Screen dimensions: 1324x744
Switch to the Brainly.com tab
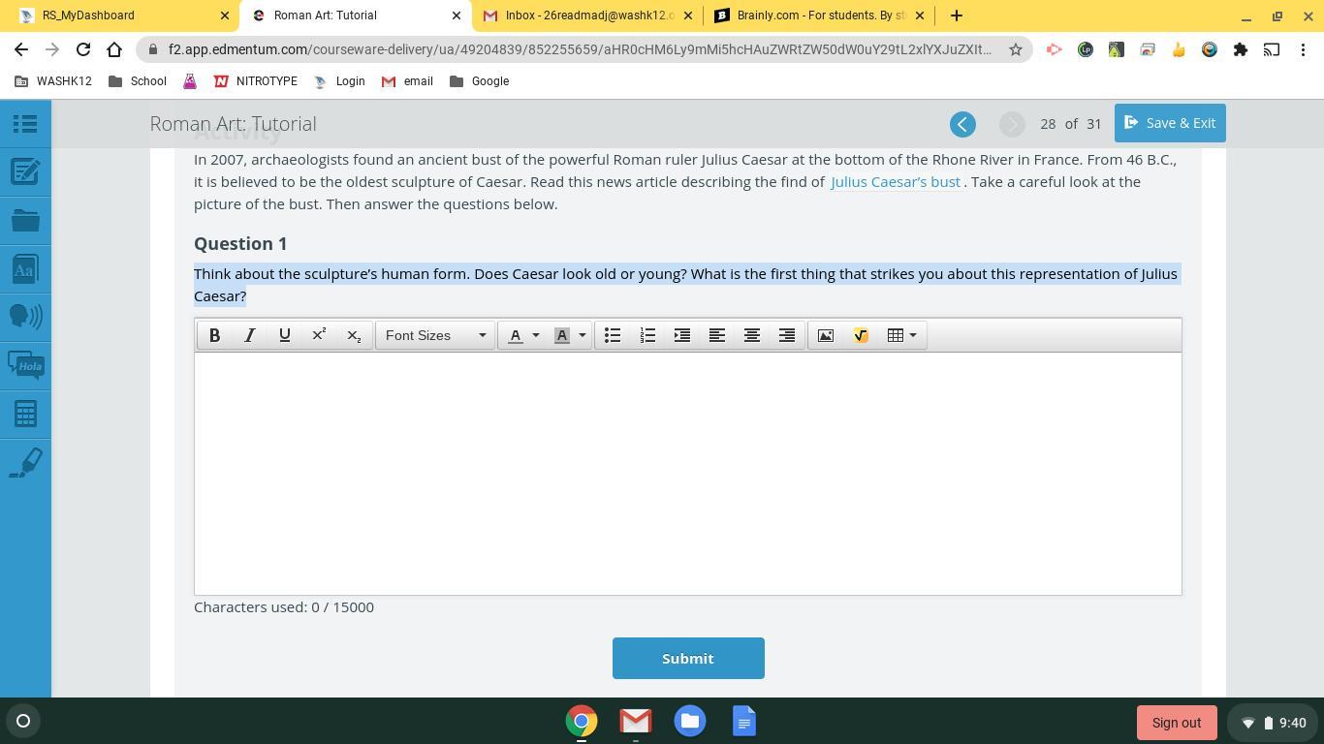coord(819,15)
